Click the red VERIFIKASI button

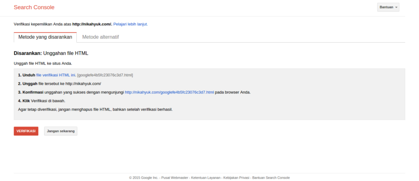[x=26, y=131]
